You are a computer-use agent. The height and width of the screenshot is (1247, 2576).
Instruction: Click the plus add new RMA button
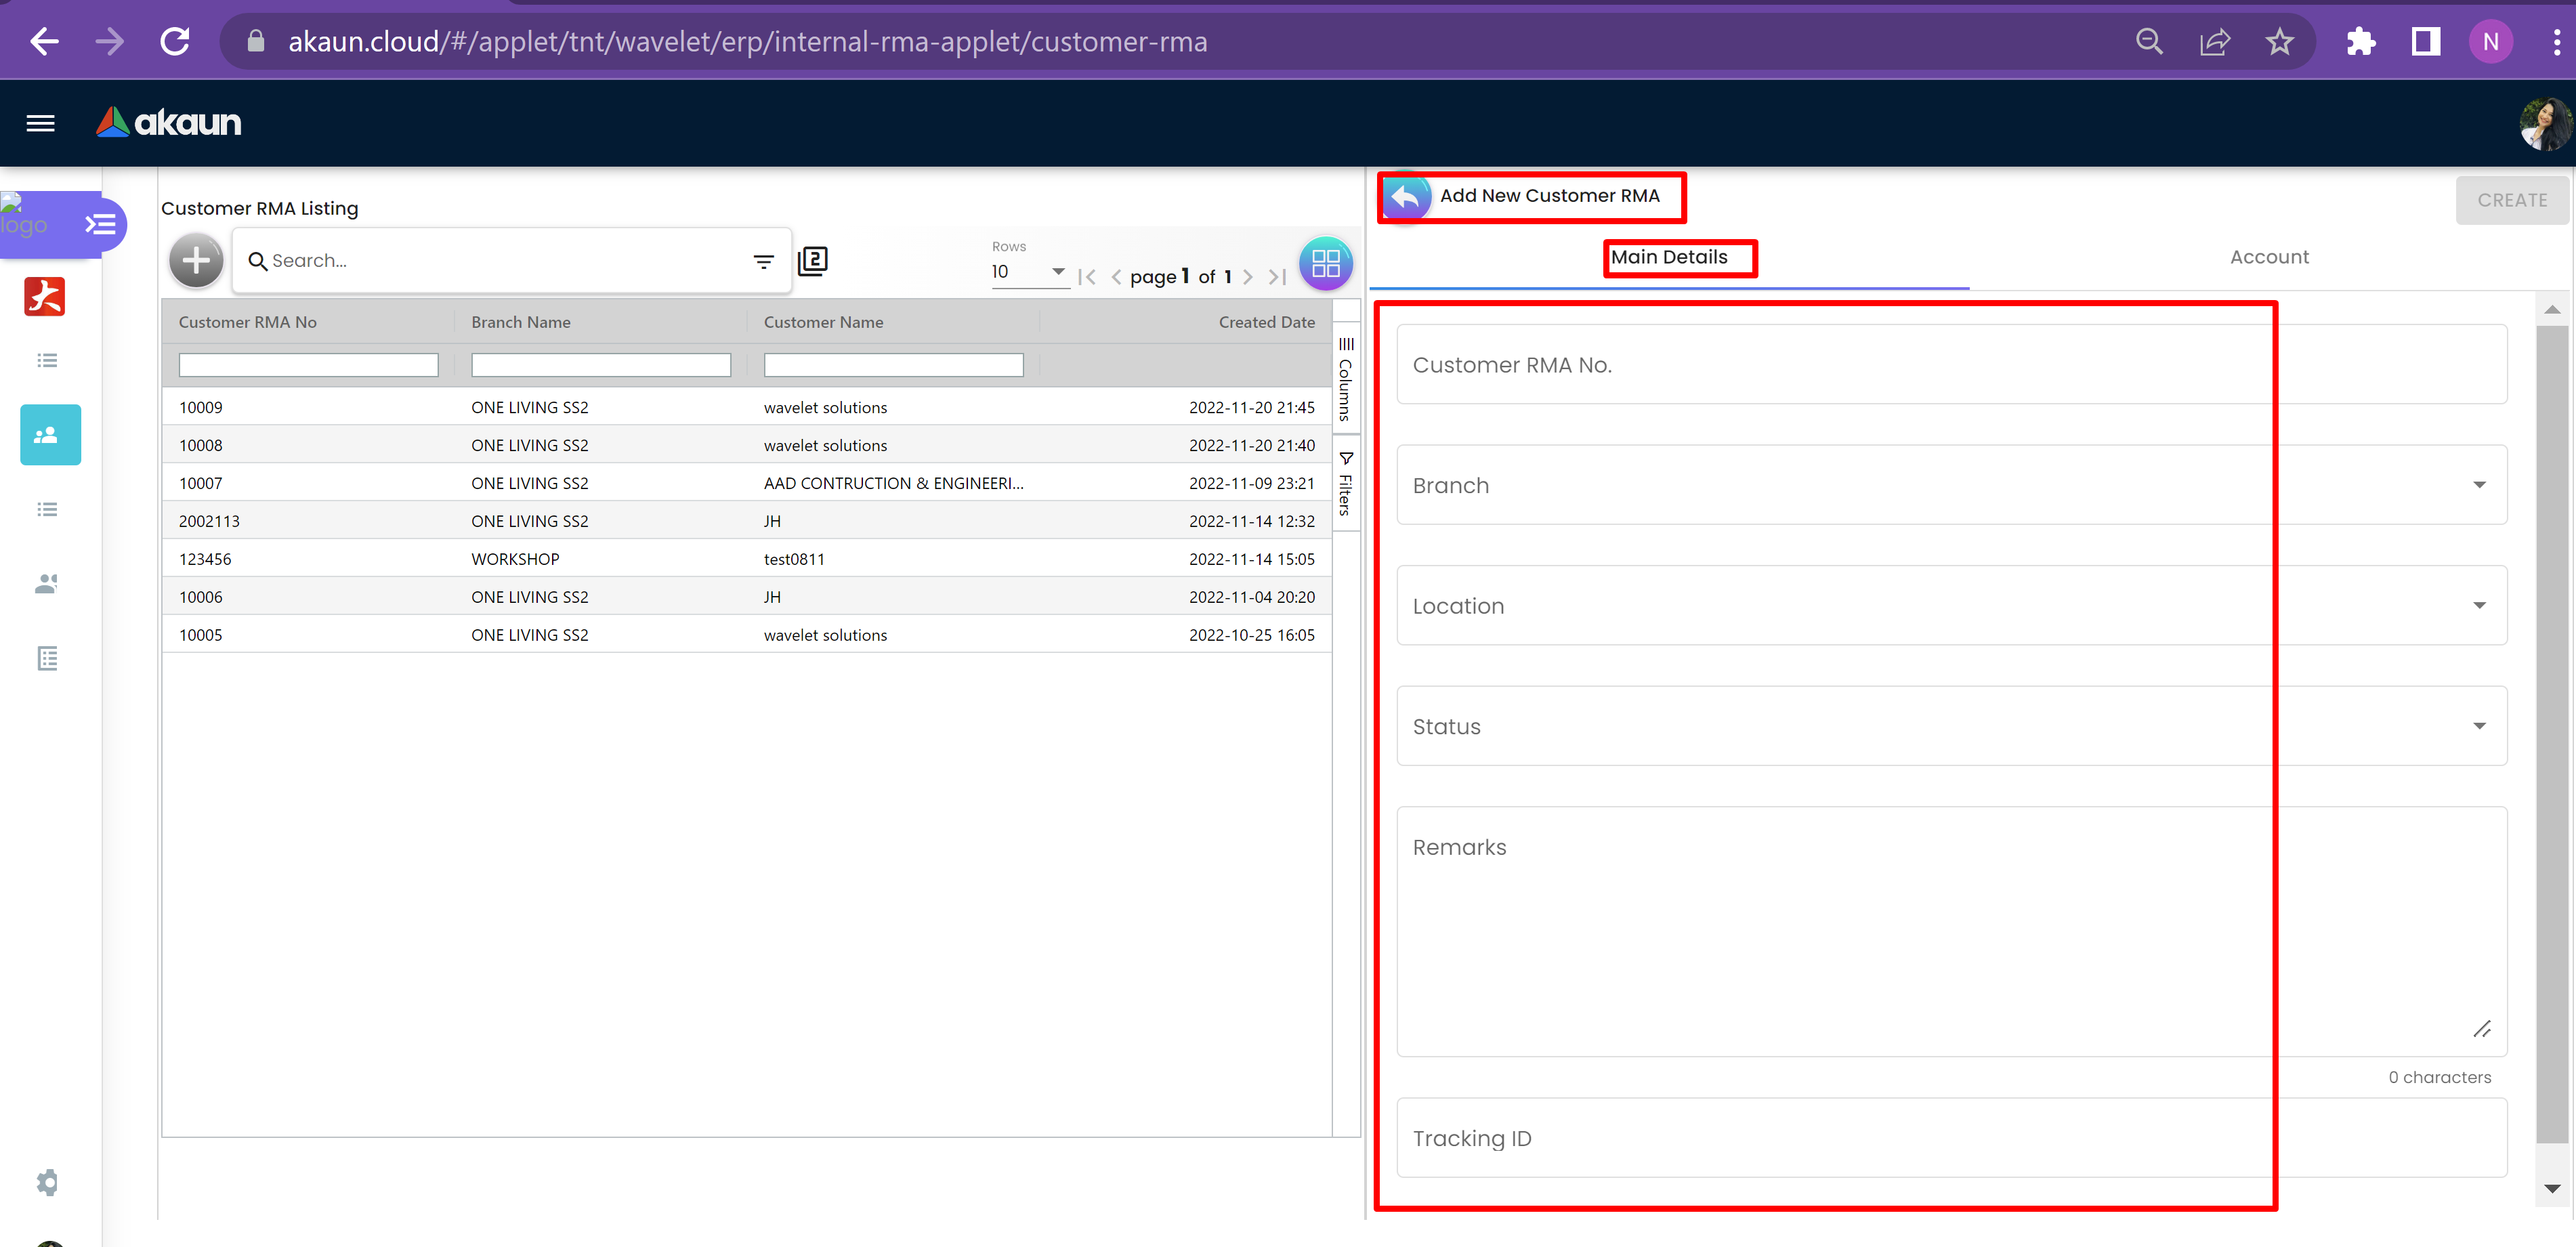(196, 261)
